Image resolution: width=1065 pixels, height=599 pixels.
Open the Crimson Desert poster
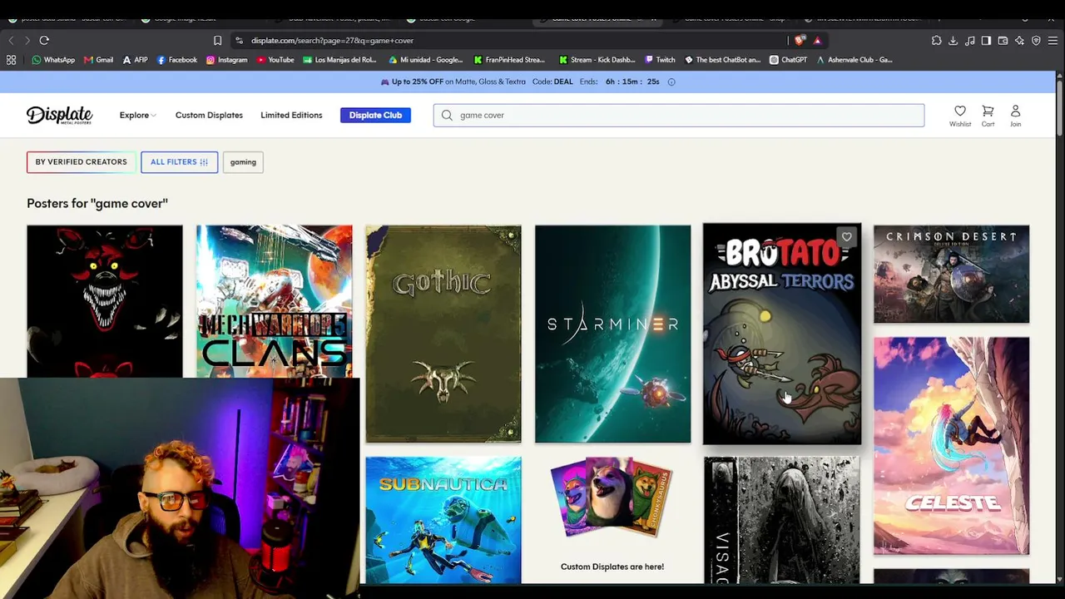(x=951, y=274)
